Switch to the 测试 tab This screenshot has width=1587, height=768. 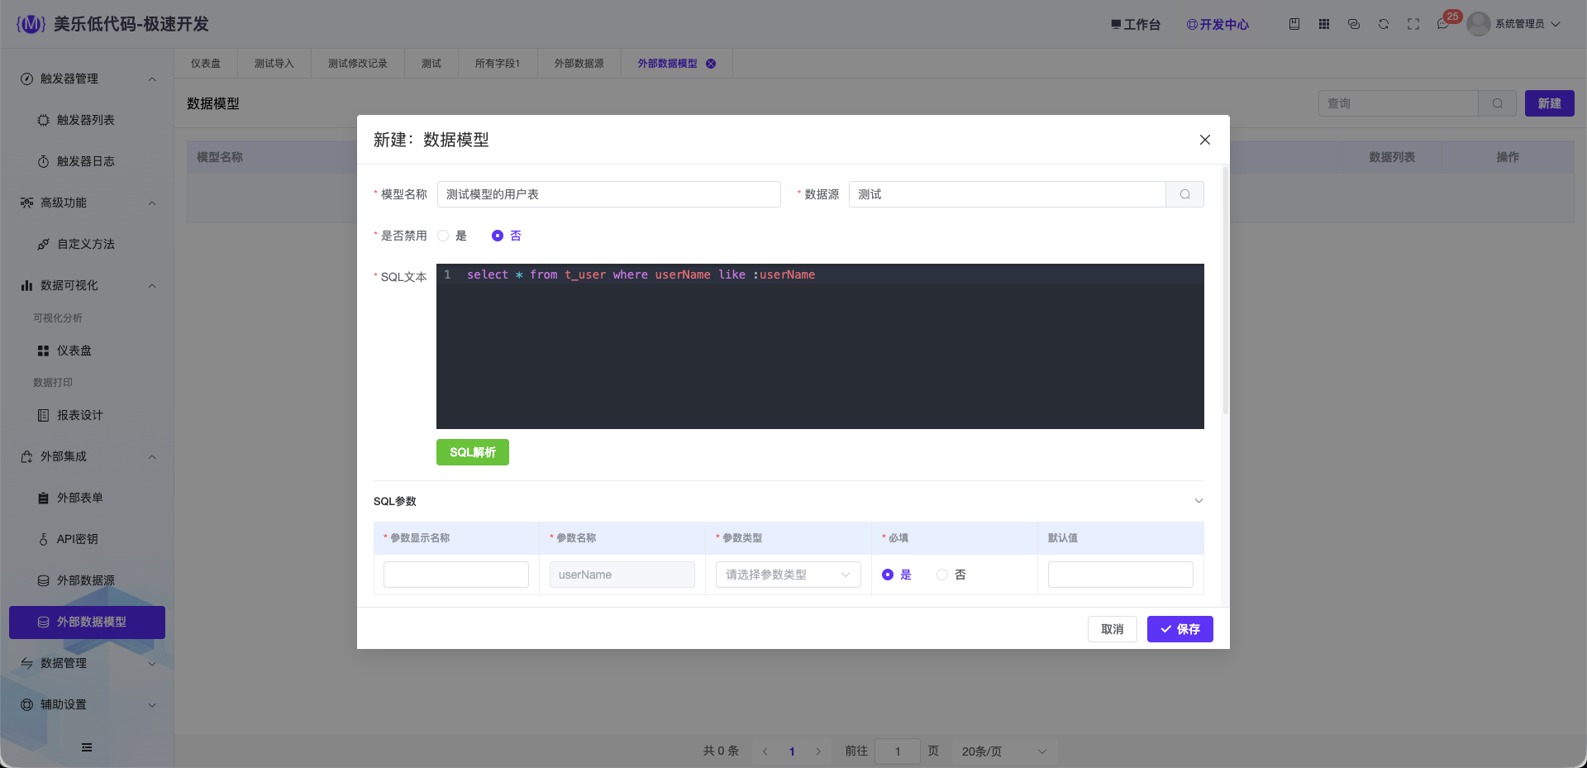coord(431,64)
